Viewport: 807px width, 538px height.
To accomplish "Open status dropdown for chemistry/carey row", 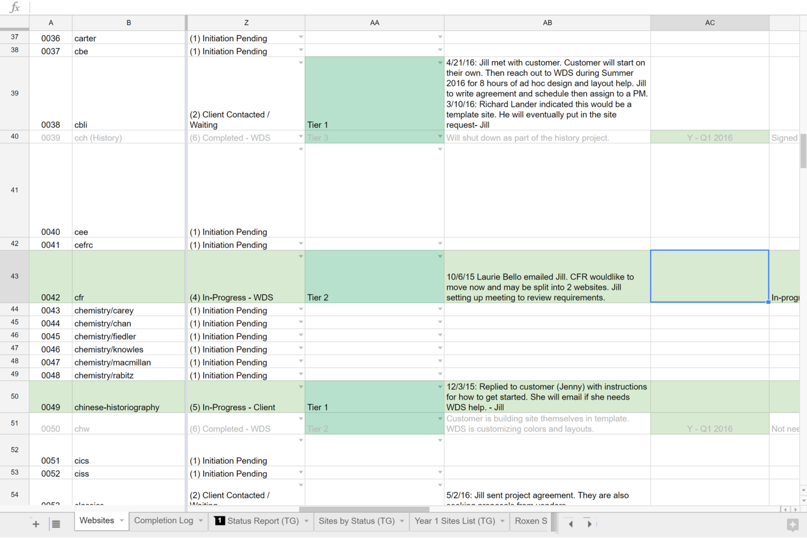I will click(x=301, y=310).
